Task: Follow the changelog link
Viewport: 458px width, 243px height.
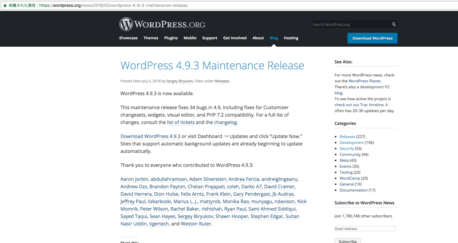Action: click(225, 122)
